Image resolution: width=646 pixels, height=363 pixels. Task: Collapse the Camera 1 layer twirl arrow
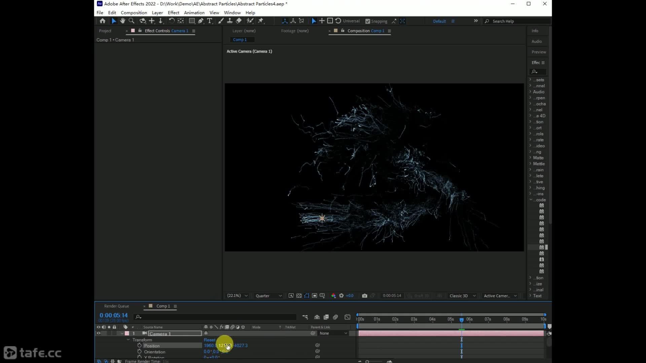122,333
